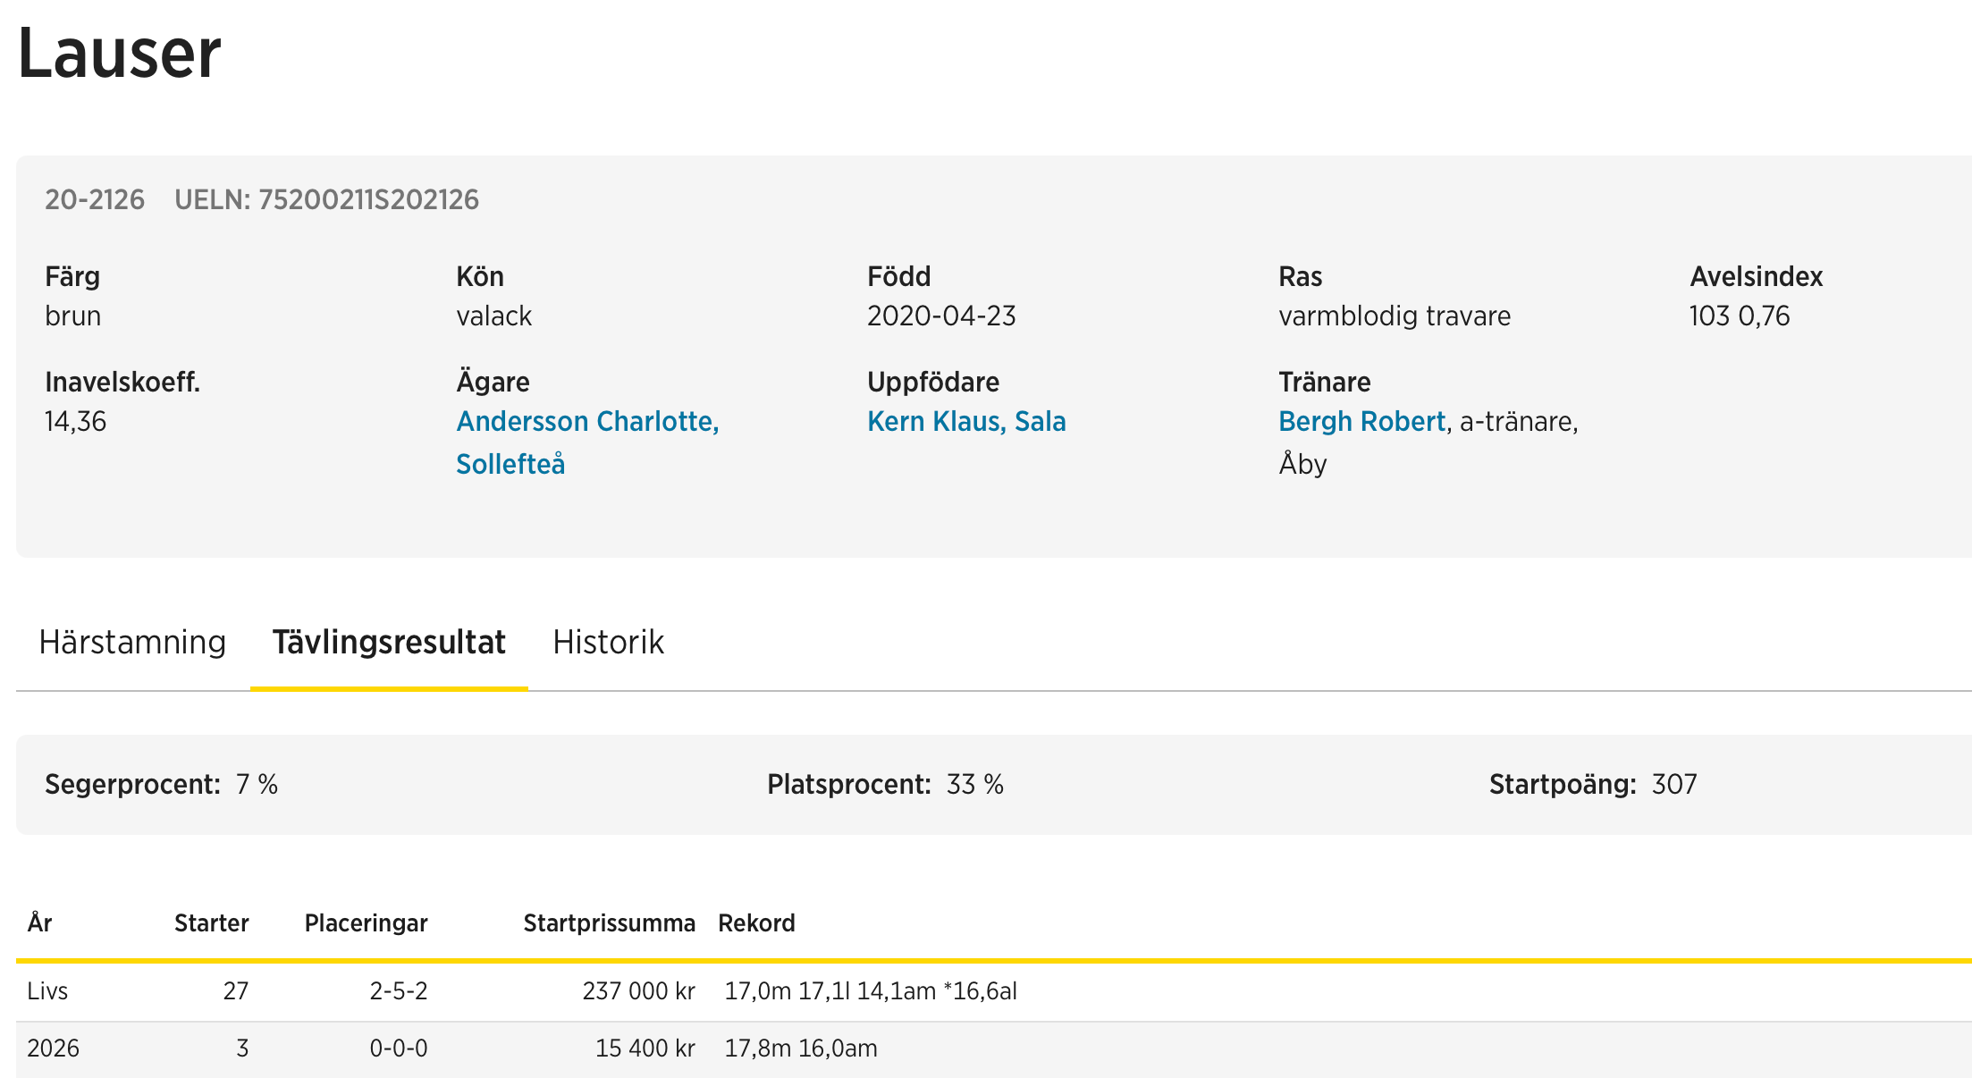Click the Startpoäng 307 value
The width and height of the screenshot is (1972, 1078).
(1673, 785)
